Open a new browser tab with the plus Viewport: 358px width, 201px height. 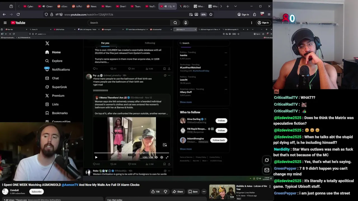[228, 6]
